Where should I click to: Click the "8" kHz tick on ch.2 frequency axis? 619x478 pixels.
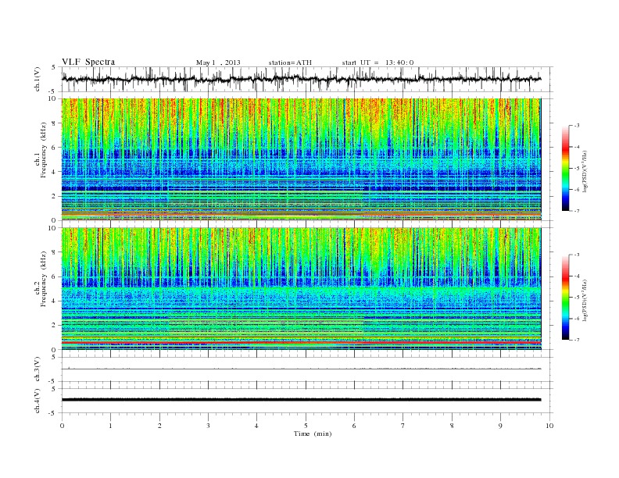click(x=55, y=252)
